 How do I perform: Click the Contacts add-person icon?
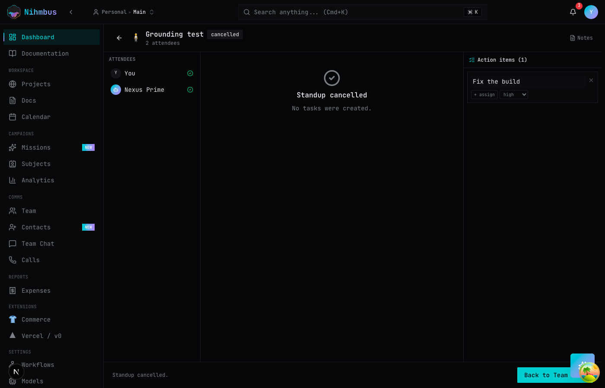click(x=13, y=227)
